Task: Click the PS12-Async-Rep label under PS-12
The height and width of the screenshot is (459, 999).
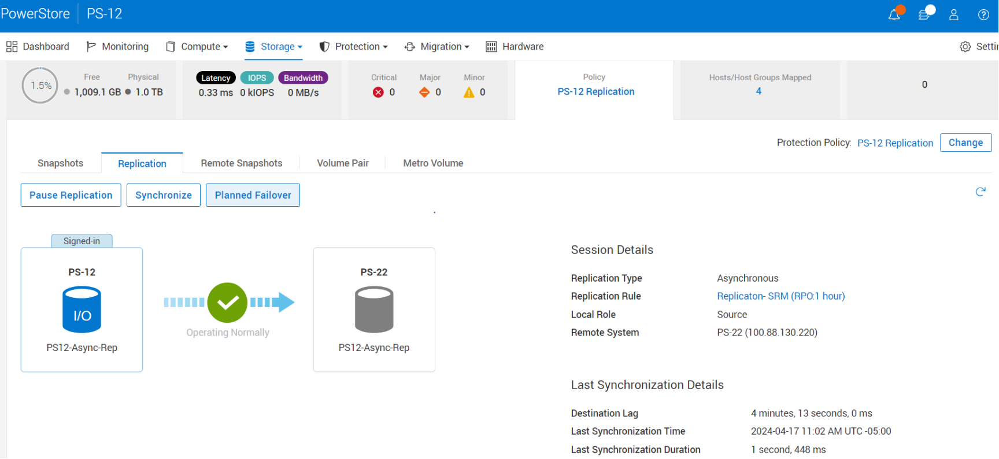Action: click(x=82, y=348)
